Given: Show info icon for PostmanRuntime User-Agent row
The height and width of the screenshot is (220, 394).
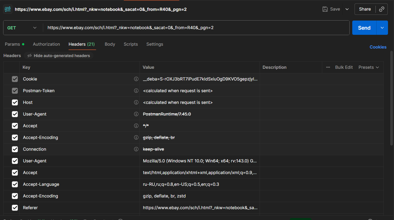Looking at the screenshot, I should [136, 114].
